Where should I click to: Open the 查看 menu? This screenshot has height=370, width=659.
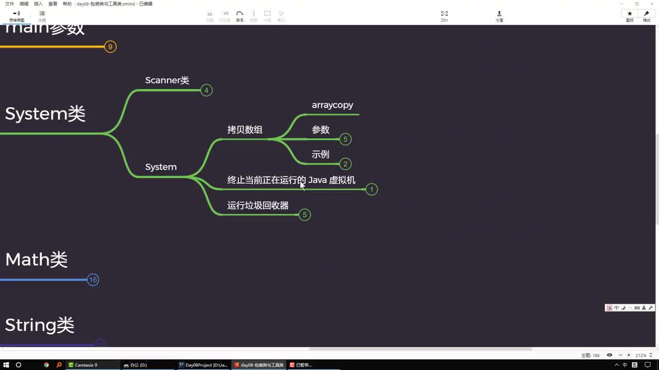coord(53,4)
